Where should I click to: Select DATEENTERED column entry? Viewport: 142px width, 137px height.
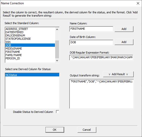click(30, 32)
